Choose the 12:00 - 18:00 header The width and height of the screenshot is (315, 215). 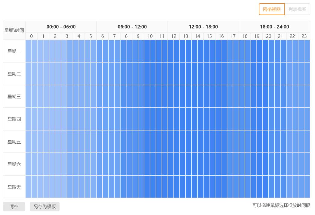203,27
